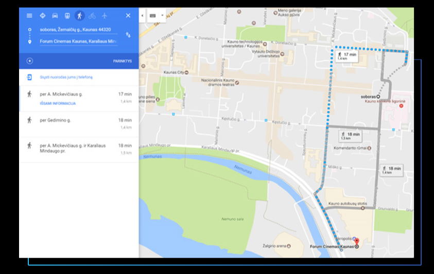This screenshot has height=274, width=434.
Task: Click Kauno technologijos universitetas marker
Action: (265, 44)
